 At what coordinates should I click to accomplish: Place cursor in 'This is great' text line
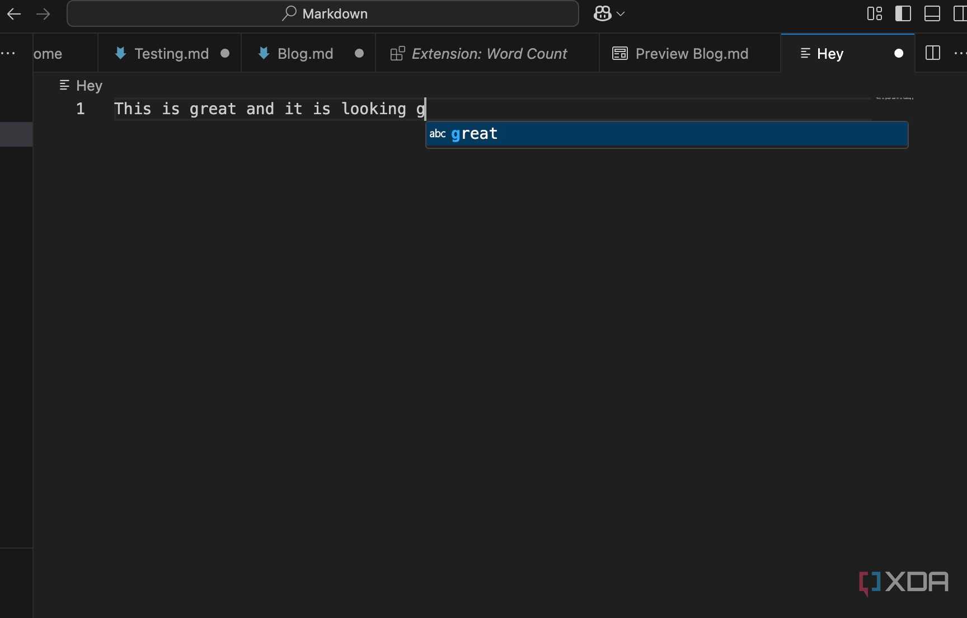[270, 109]
